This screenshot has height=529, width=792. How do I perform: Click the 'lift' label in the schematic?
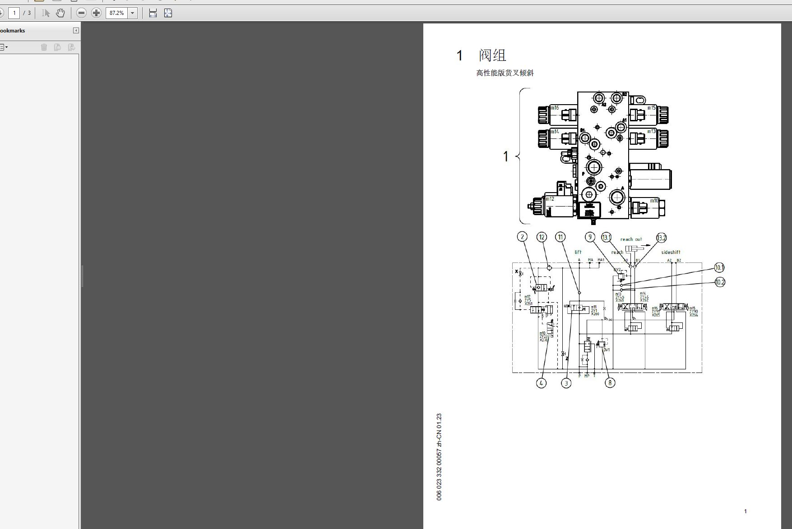click(578, 252)
